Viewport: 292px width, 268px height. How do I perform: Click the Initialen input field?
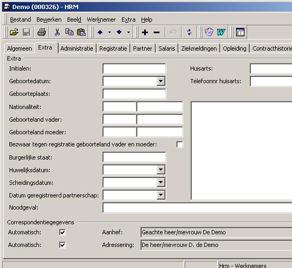[134, 69]
